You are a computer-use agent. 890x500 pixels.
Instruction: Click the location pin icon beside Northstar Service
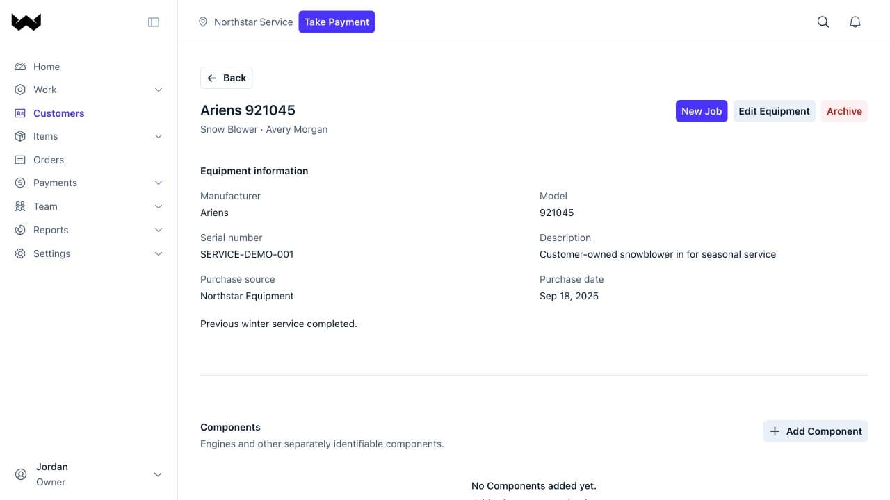[203, 22]
